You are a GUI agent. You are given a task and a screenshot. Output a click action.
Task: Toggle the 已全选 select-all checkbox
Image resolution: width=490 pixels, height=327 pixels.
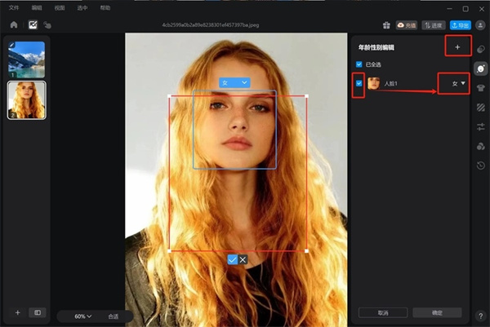point(360,64)
